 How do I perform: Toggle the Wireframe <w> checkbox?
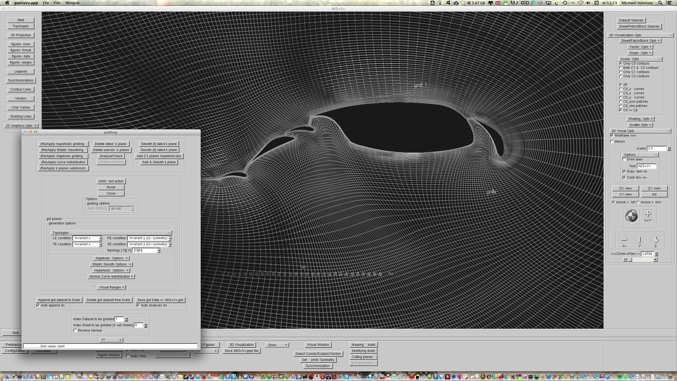pyautogui.click(x=612, y=135)
